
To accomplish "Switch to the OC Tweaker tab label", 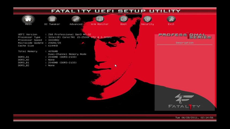I will click(x=52, y=24).
